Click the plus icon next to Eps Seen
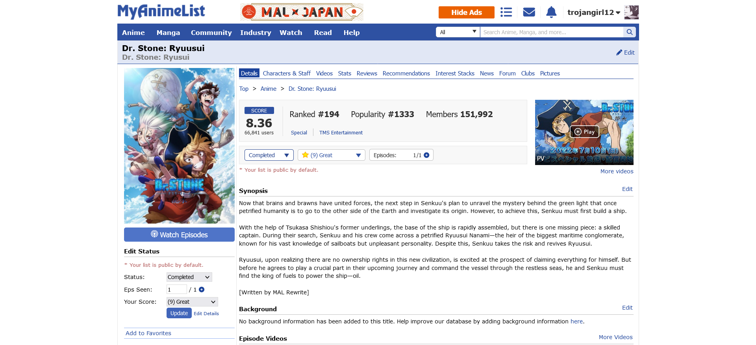Image resolution: width=756 pixels, height=345 pixels. (202, 290)
